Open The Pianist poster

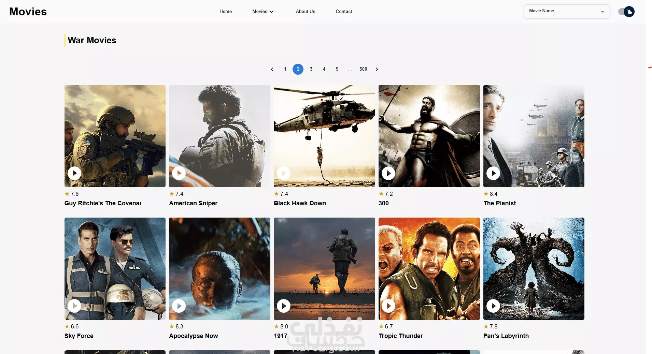click(534, 136)
